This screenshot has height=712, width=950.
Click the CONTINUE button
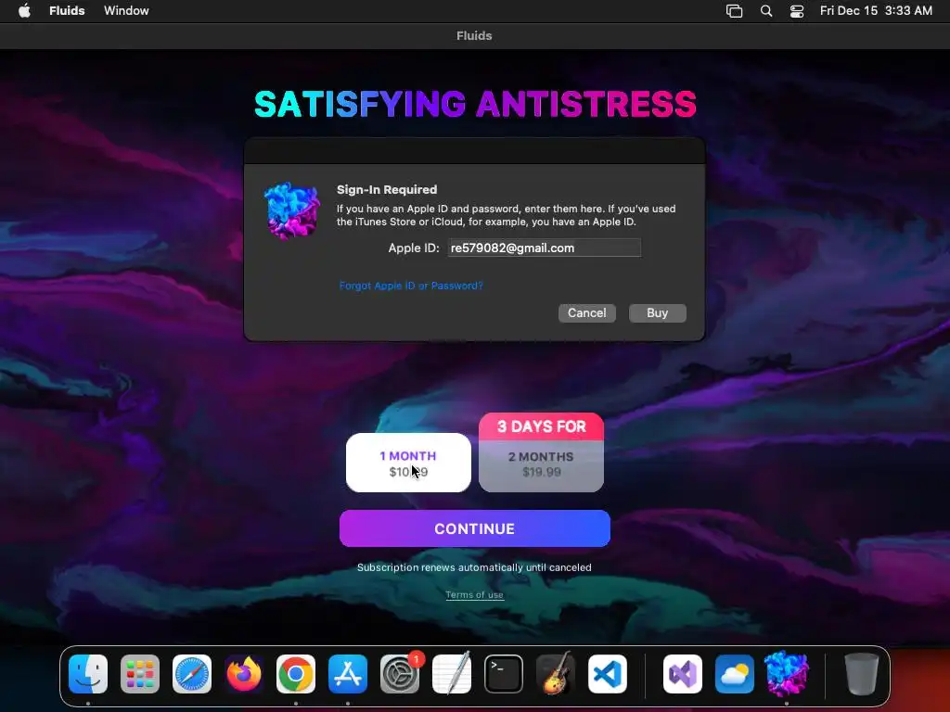[474, 528]
